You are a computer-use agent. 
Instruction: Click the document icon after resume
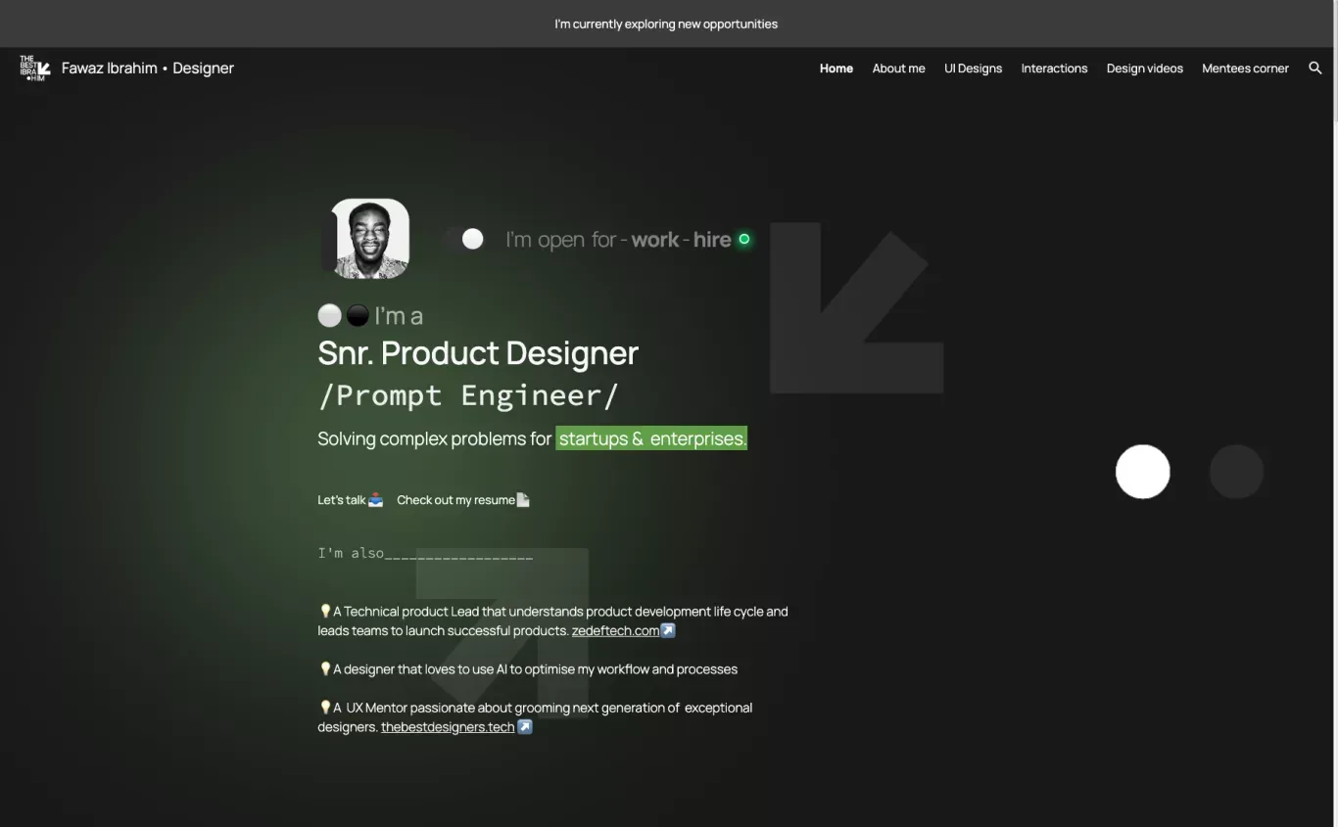(523, 499)
